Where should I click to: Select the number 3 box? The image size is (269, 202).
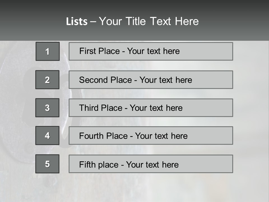(47, 108)
